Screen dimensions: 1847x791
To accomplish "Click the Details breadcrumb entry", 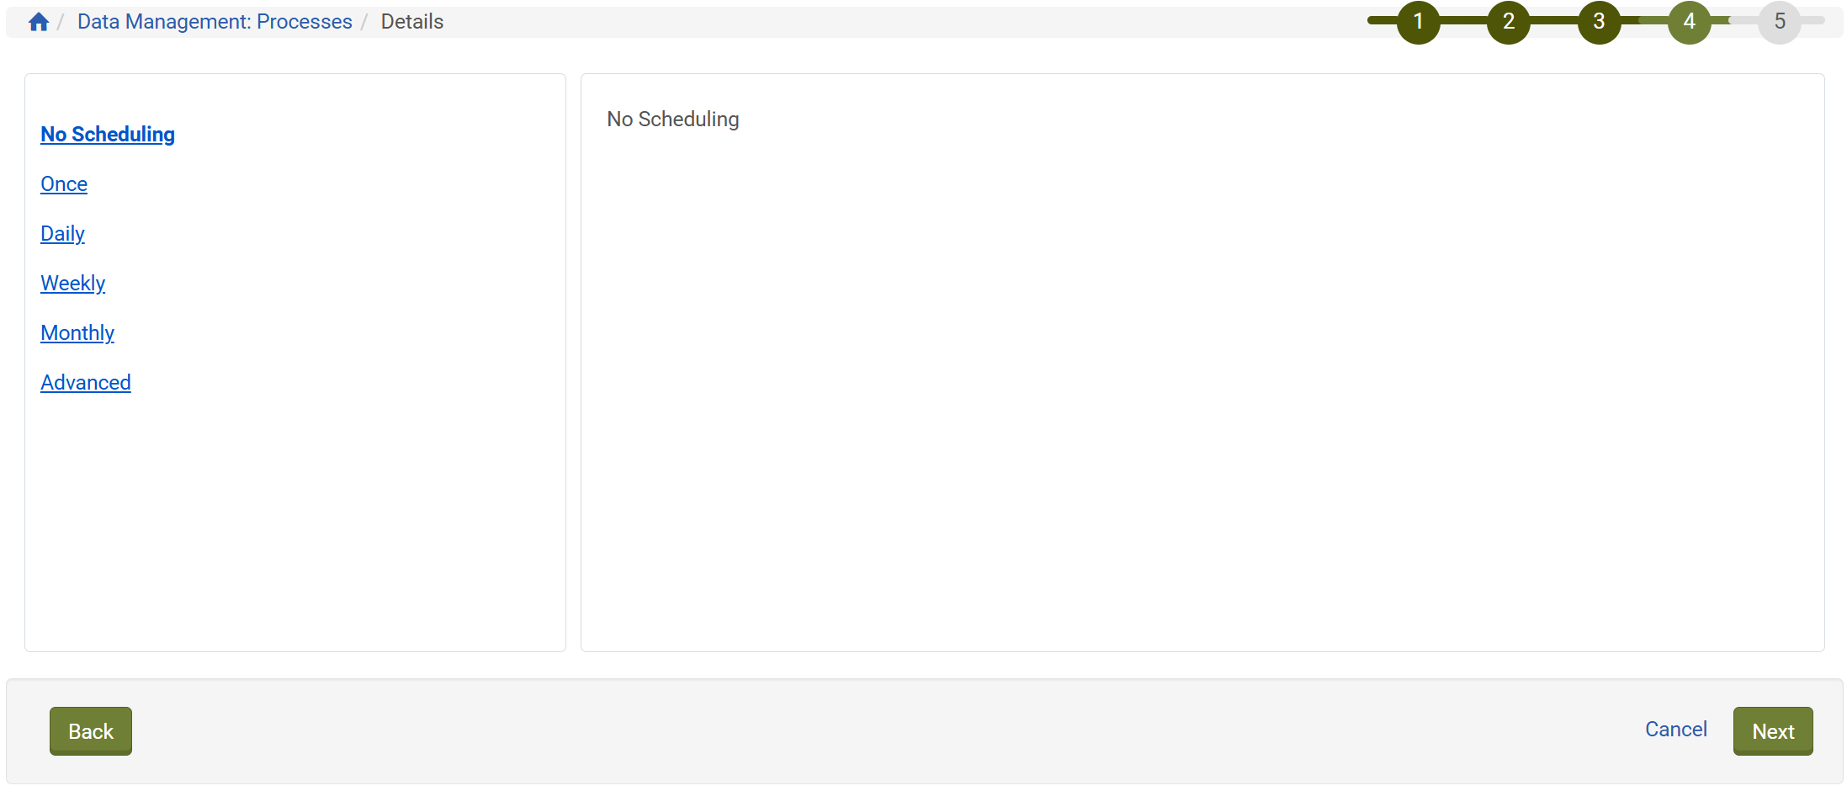I will (x=411, y=21).
